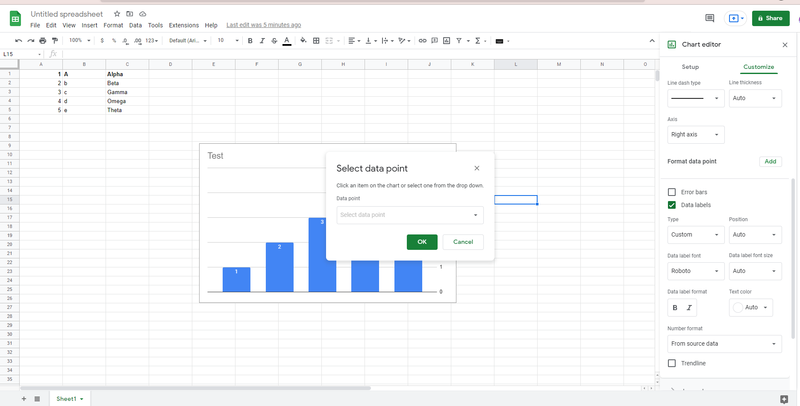Uncheck the Data labels checkbox
800x406 pixels.
[x=672, y=205]
